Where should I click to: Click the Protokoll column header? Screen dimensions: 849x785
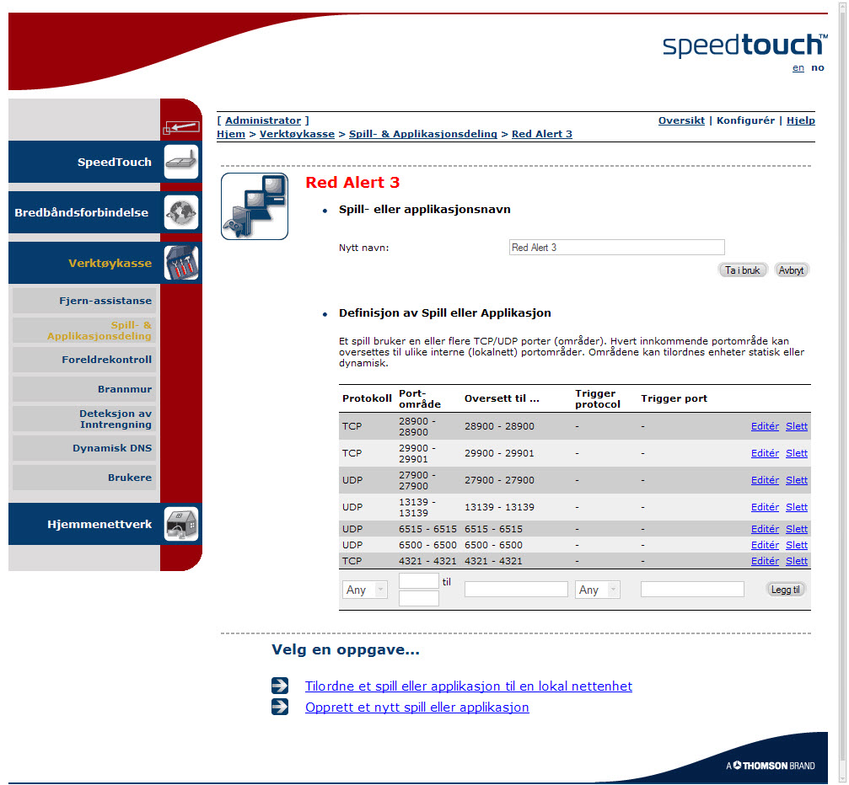tap(367, 398)
